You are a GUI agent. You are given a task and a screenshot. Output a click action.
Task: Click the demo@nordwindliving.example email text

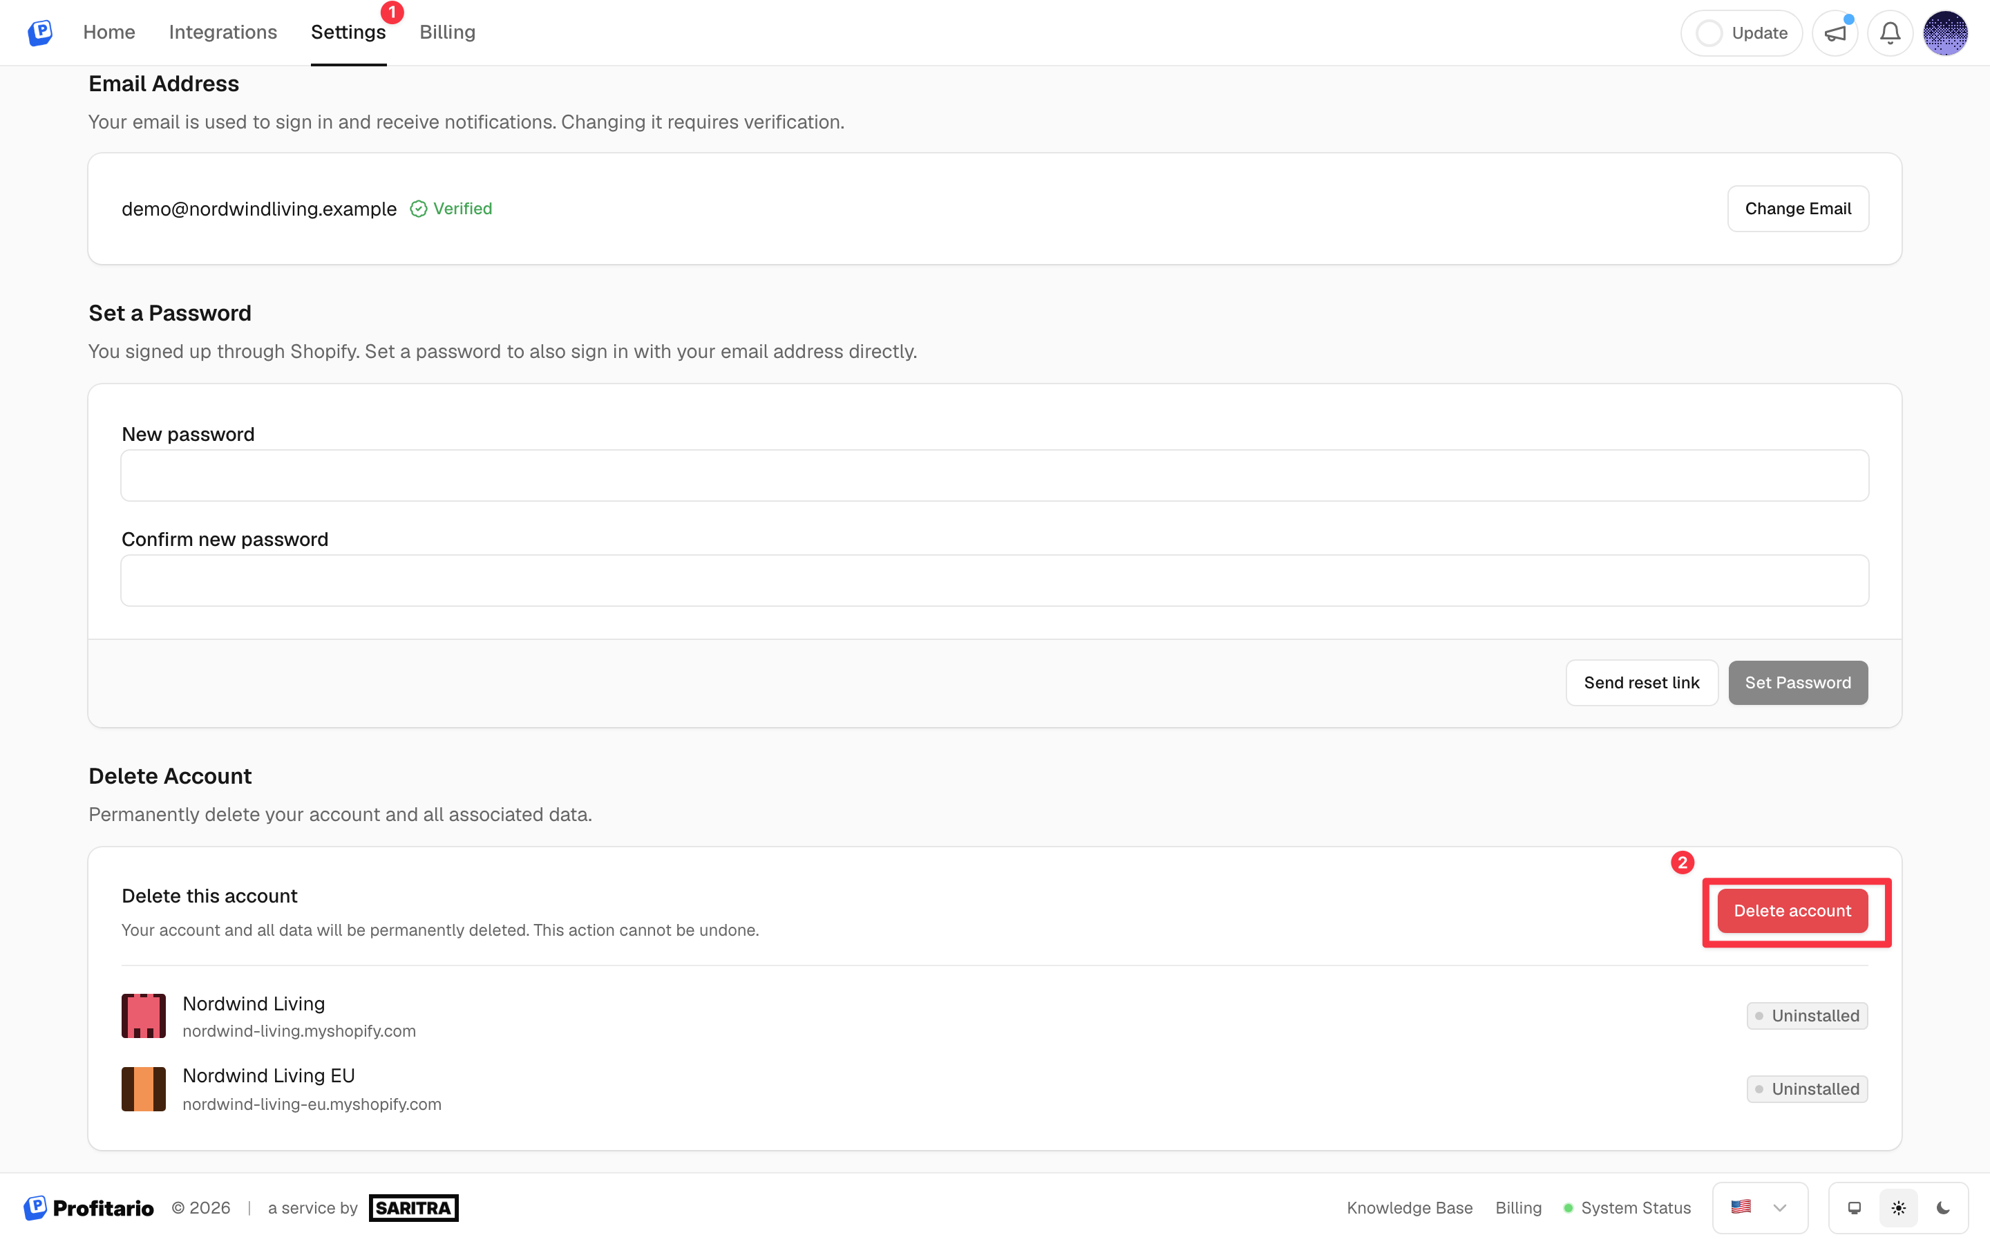pyautogui.click(x=259, y=209)
